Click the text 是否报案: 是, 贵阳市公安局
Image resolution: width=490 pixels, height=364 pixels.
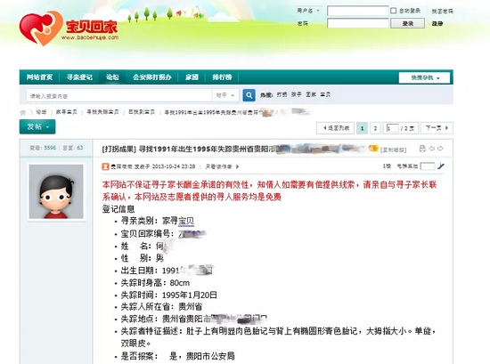(177, 356)
